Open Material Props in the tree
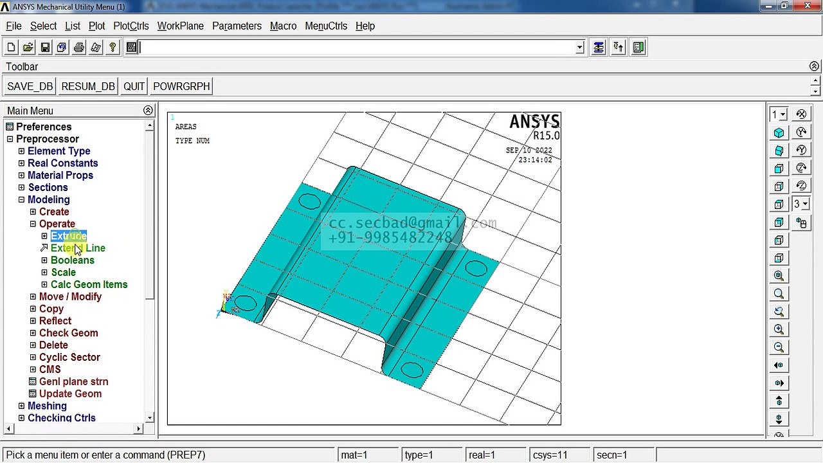Viewport: 823px width, 463px height. click(60, 176)
